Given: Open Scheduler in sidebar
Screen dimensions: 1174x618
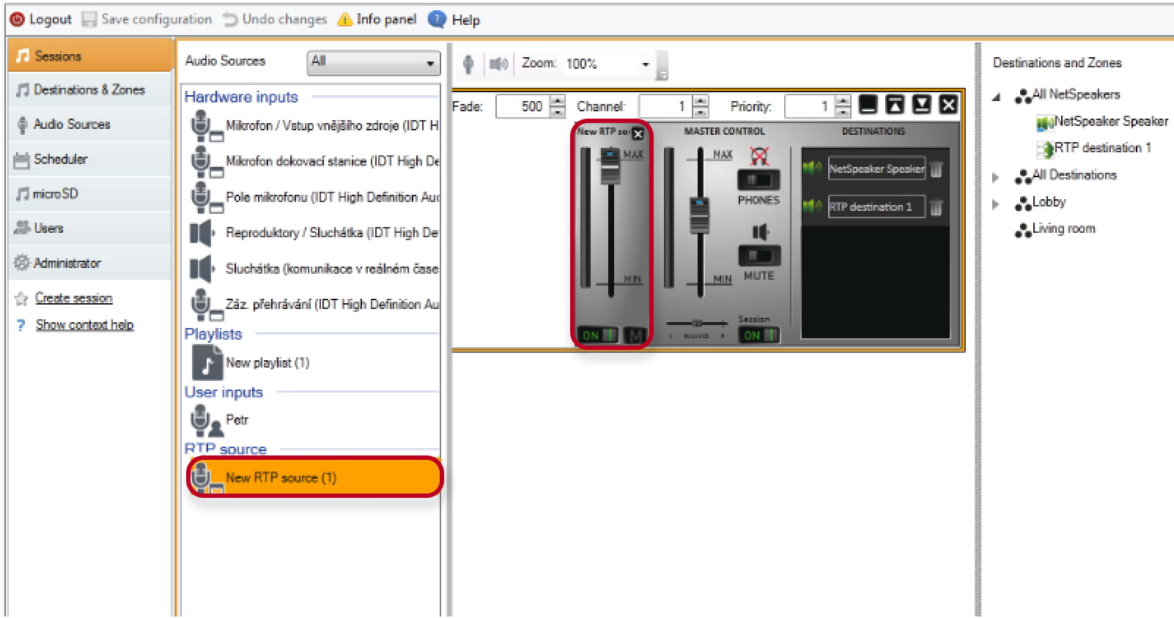Looking at the screenshot, I should click(x=91, y=159).
